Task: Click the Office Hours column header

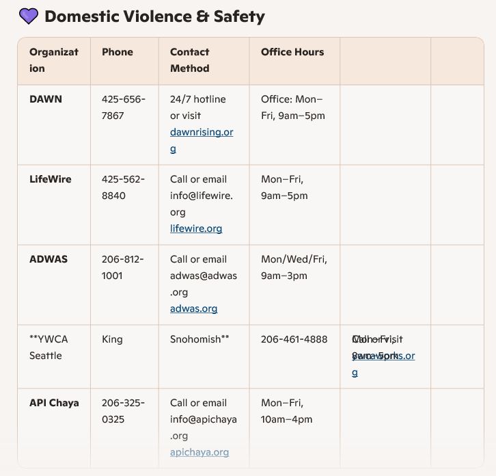Action: pyautogui.click(x=292, y=52)
